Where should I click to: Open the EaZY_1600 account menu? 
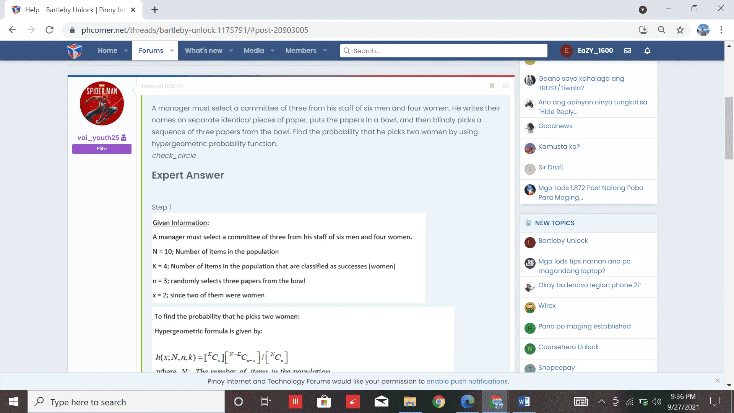(x=587, y=50)
